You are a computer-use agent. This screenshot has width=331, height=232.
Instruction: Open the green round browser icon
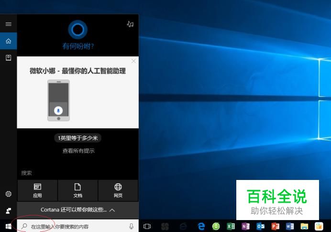(x=216, y=227)
